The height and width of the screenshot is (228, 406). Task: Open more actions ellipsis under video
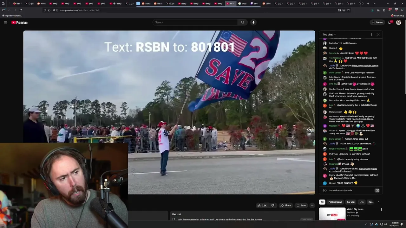(x=312, y=206)
